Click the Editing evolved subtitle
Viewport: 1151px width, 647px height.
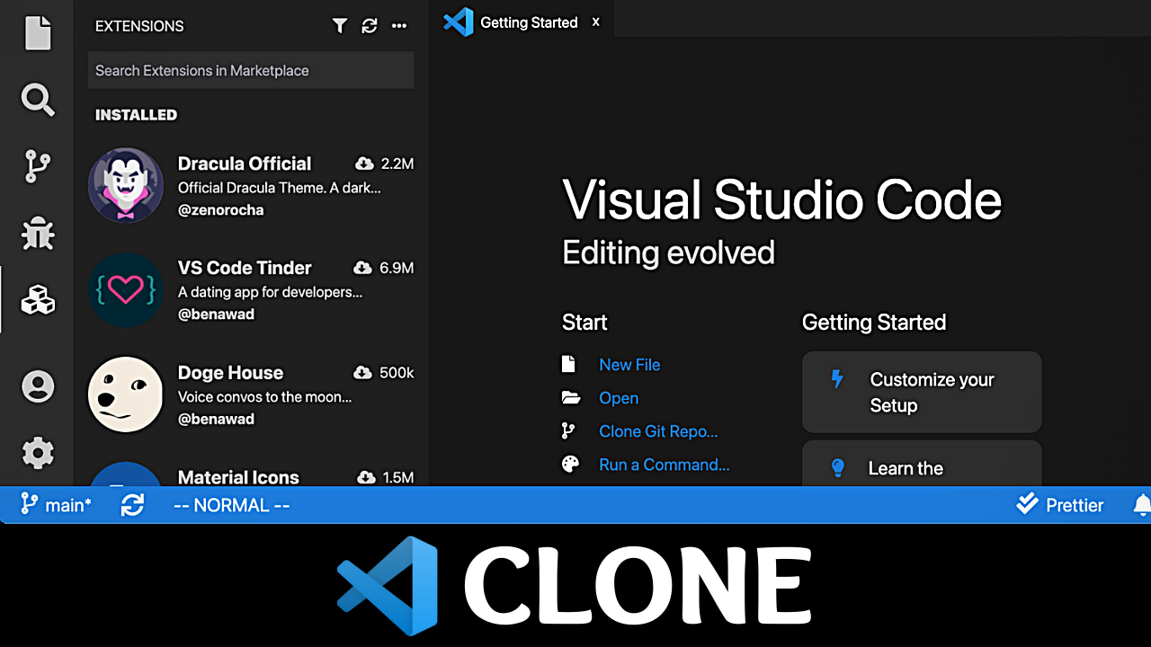pyautogui.click(x=668, y=253)
